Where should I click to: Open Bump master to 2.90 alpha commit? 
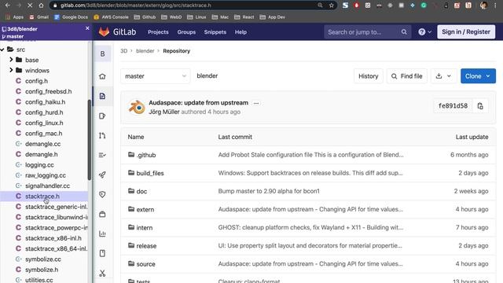pos(269,191)
